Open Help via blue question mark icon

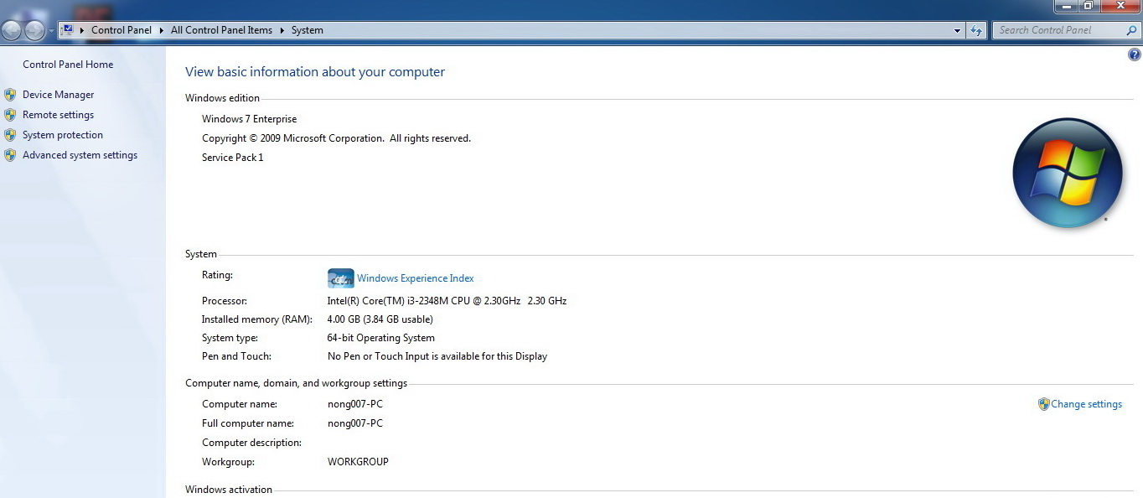coord(1135,55)
